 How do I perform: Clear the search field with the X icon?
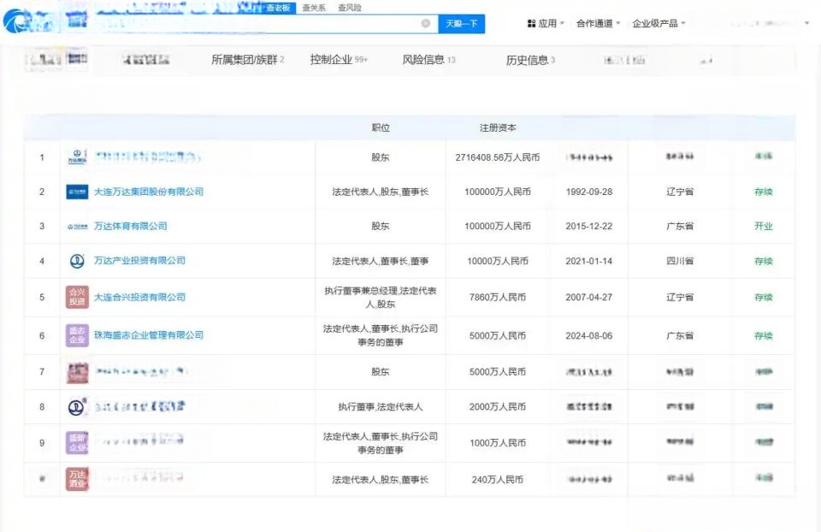coord(426,23)
